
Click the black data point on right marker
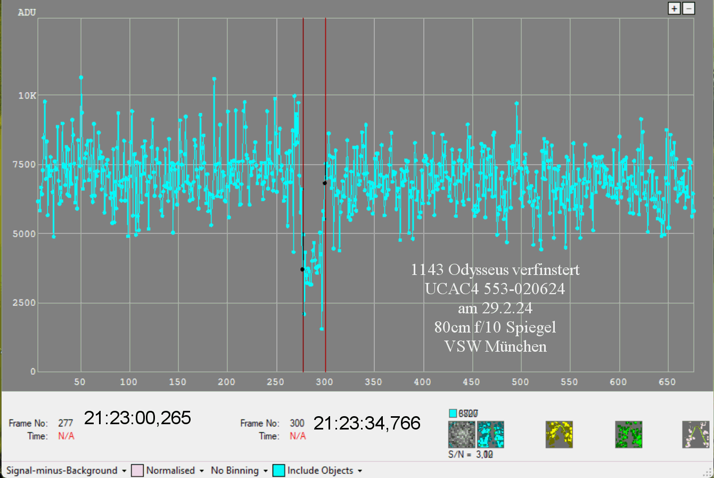click(x=325, y=183)
